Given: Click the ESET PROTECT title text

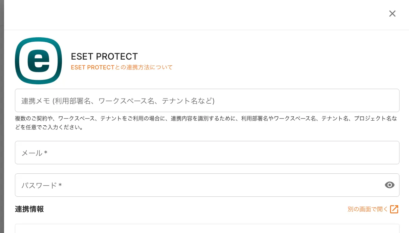Looking at the screenshot, I should (x=104, y=56).
